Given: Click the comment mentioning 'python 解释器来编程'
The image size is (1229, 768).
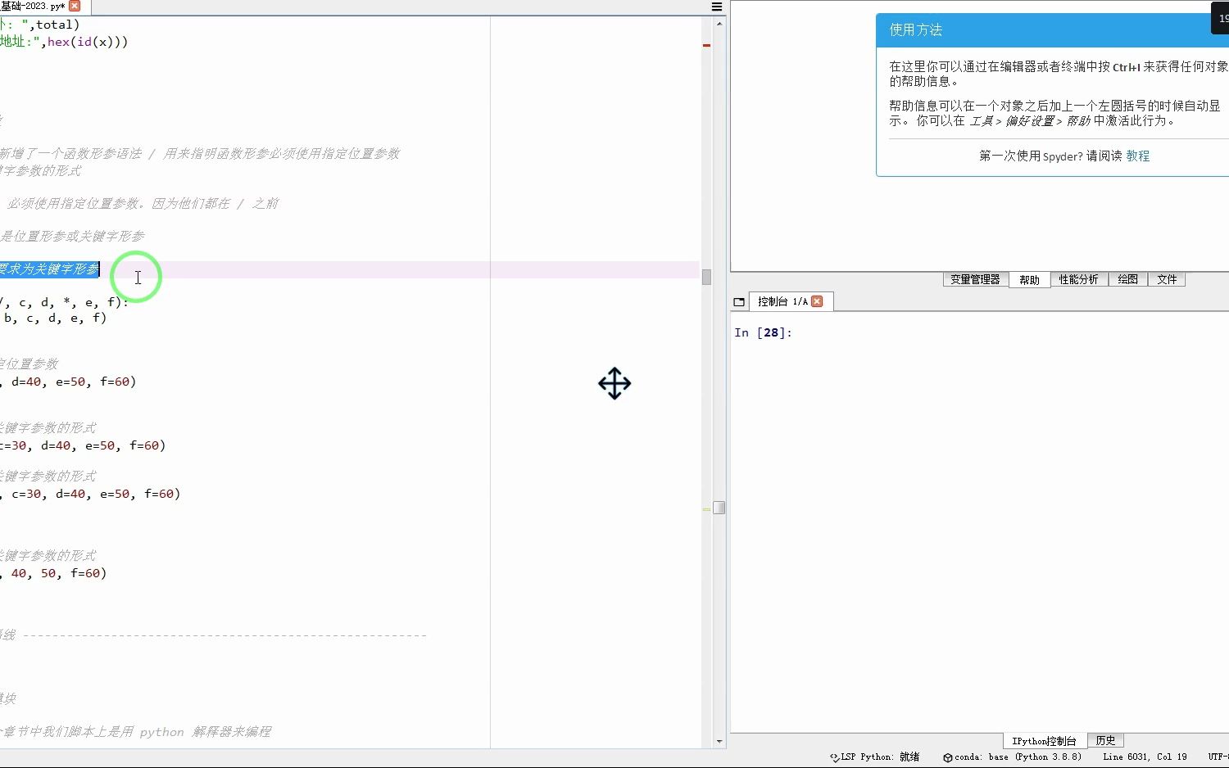Looking at the screenshot, I should coord(135,732).
